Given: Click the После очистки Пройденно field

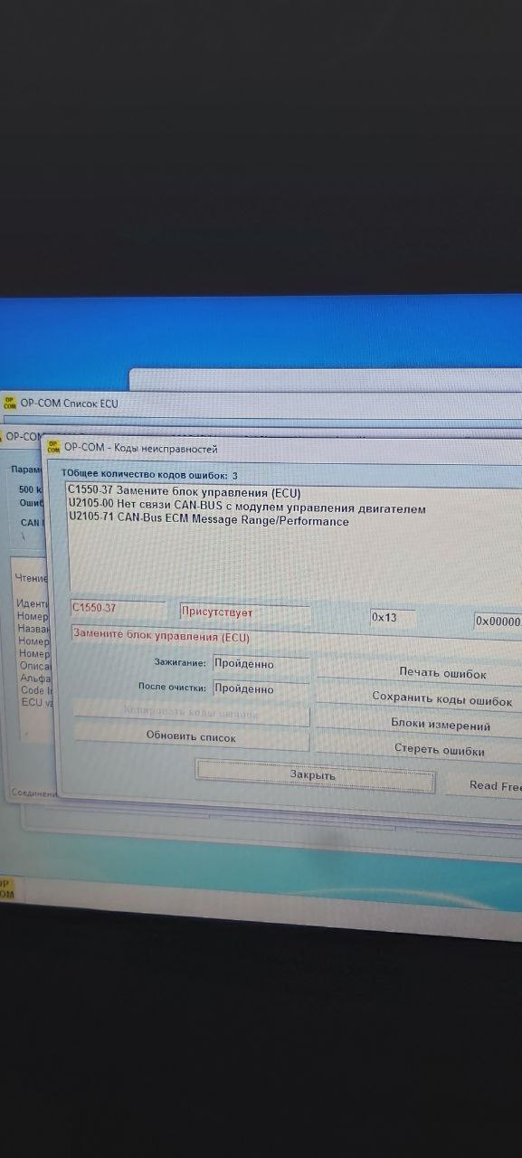Looking at the screenshot, I should [x=261, y=688].
